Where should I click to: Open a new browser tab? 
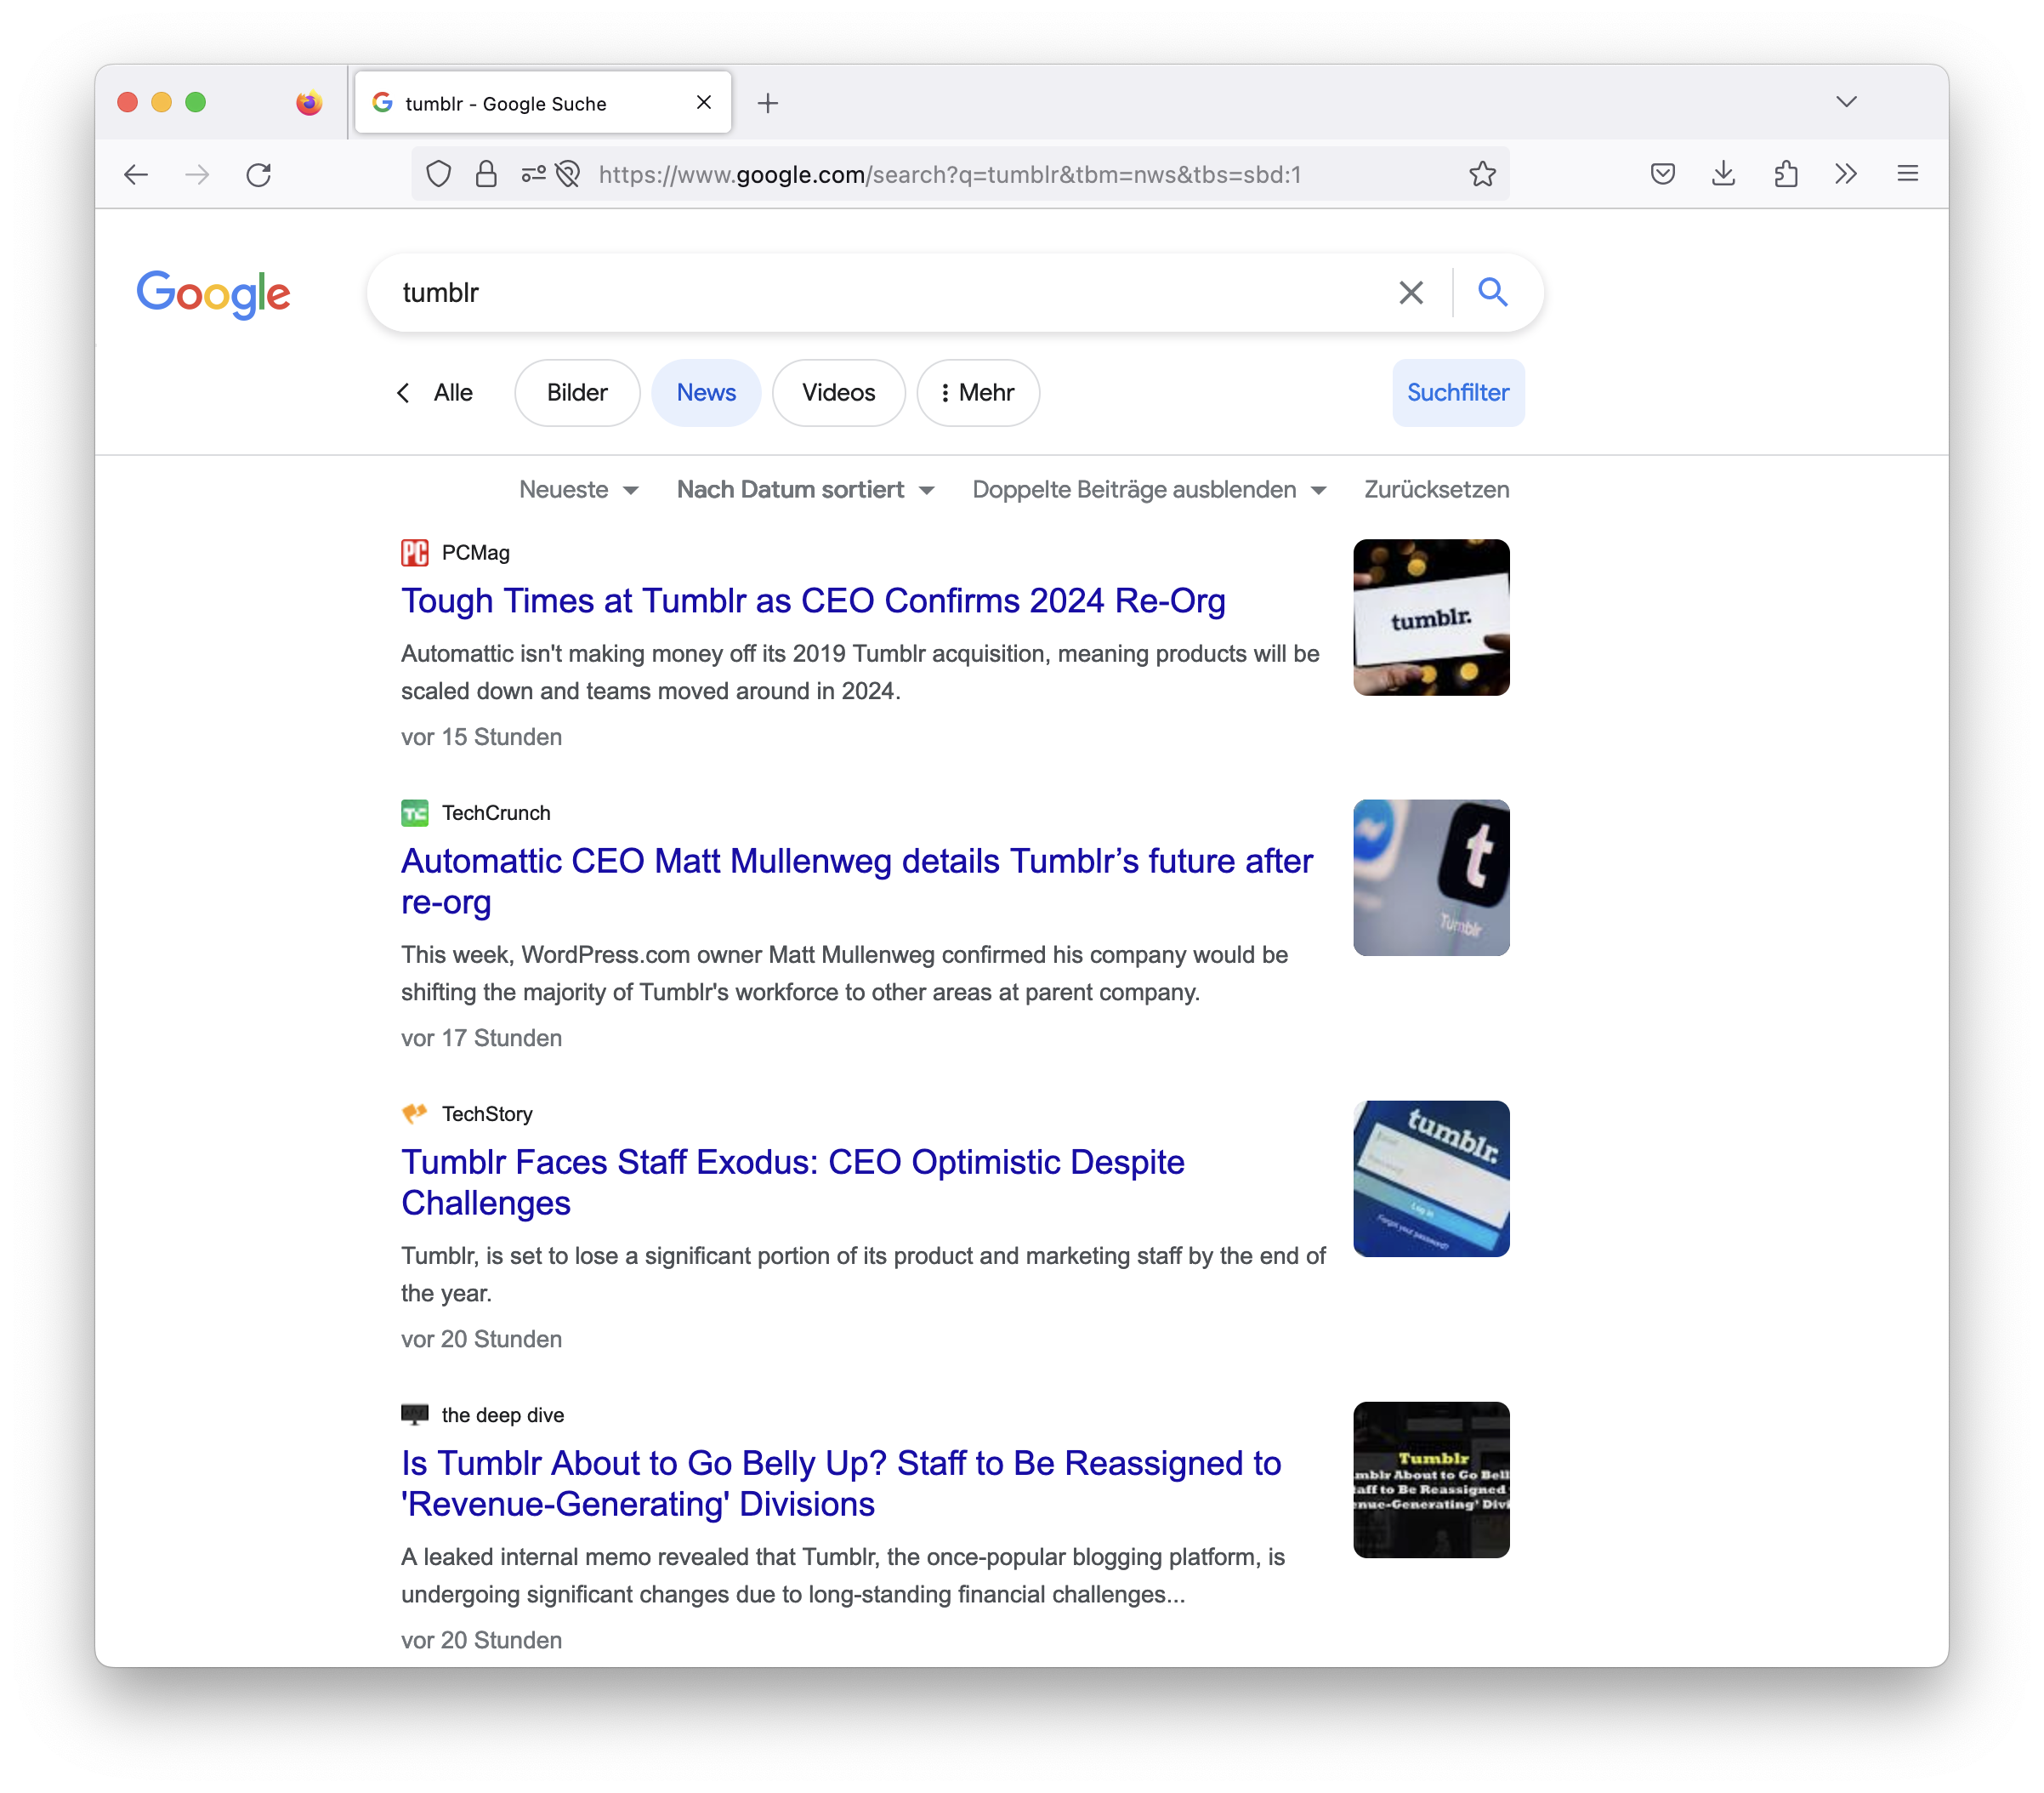tap(768, 103)
